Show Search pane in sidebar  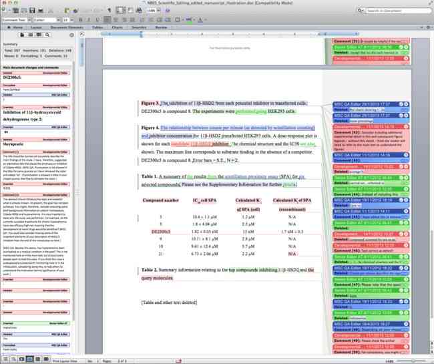pyautogui.click(x=47, y=35)
